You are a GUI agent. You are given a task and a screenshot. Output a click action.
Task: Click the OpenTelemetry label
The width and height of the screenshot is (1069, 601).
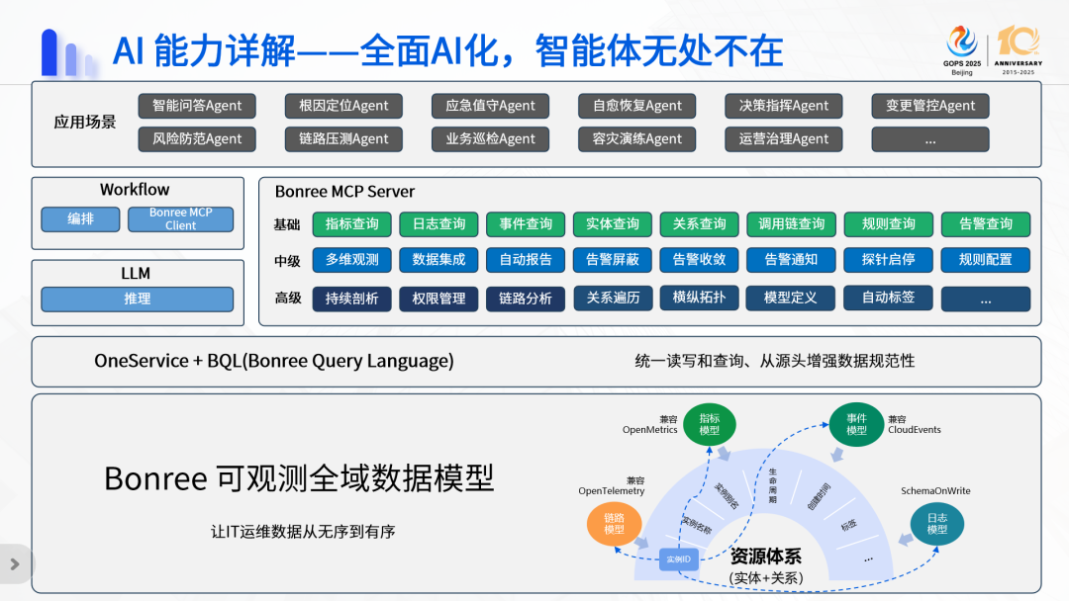[x=612, y=490]
